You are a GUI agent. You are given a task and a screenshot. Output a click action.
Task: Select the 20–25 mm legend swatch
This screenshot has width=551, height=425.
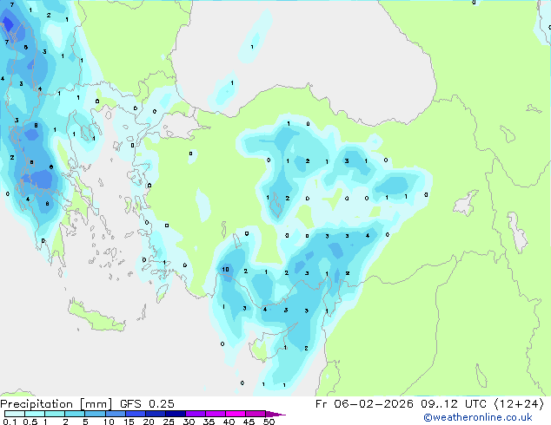pyautogui.click(x=155, y=414)
